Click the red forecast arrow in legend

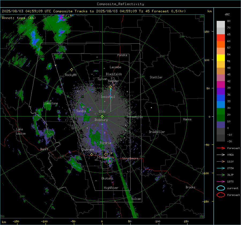pyautogui.click(x=221, y=148)
